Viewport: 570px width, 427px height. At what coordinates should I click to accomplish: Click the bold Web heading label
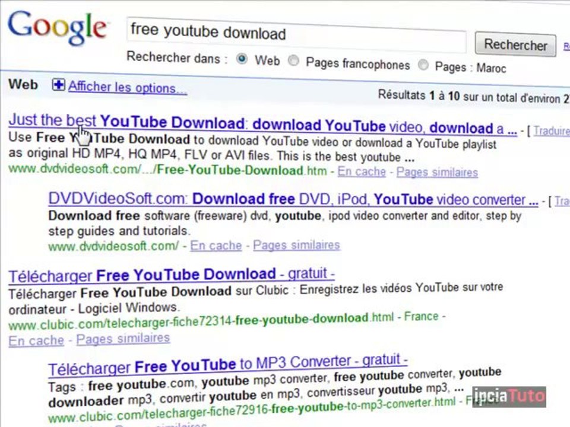pyautogui.click(x=23, y=85)
